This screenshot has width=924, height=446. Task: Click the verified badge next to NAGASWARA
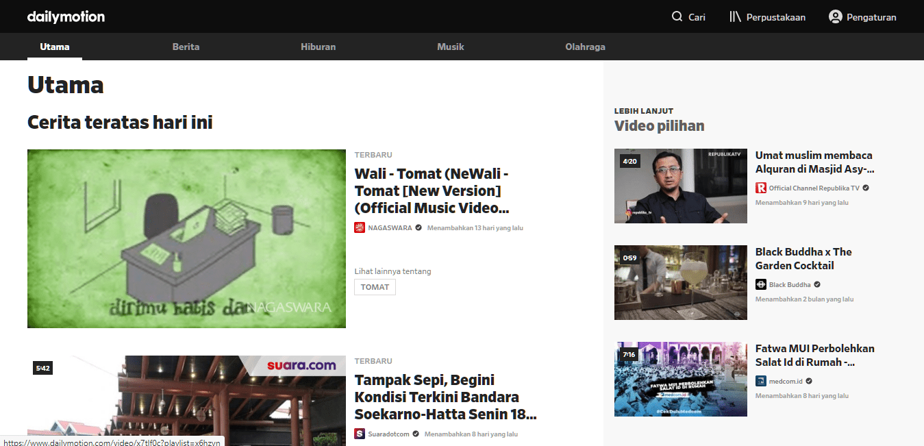(418, 227)
